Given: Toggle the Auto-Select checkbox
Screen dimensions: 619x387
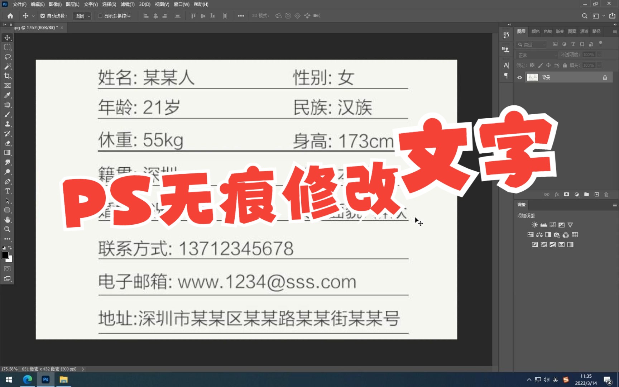Looking at the screenshot, I should (x=43, y=16).
